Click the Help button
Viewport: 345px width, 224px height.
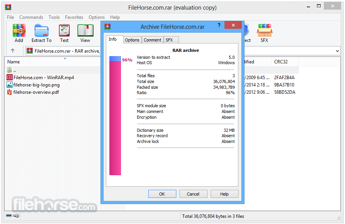(x=224, y=194)
